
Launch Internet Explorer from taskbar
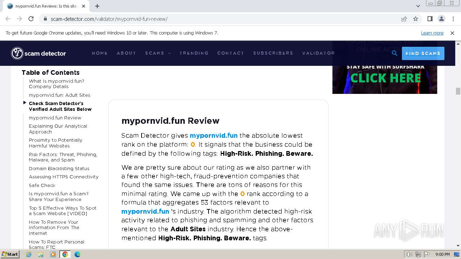(x=28, y=254)
